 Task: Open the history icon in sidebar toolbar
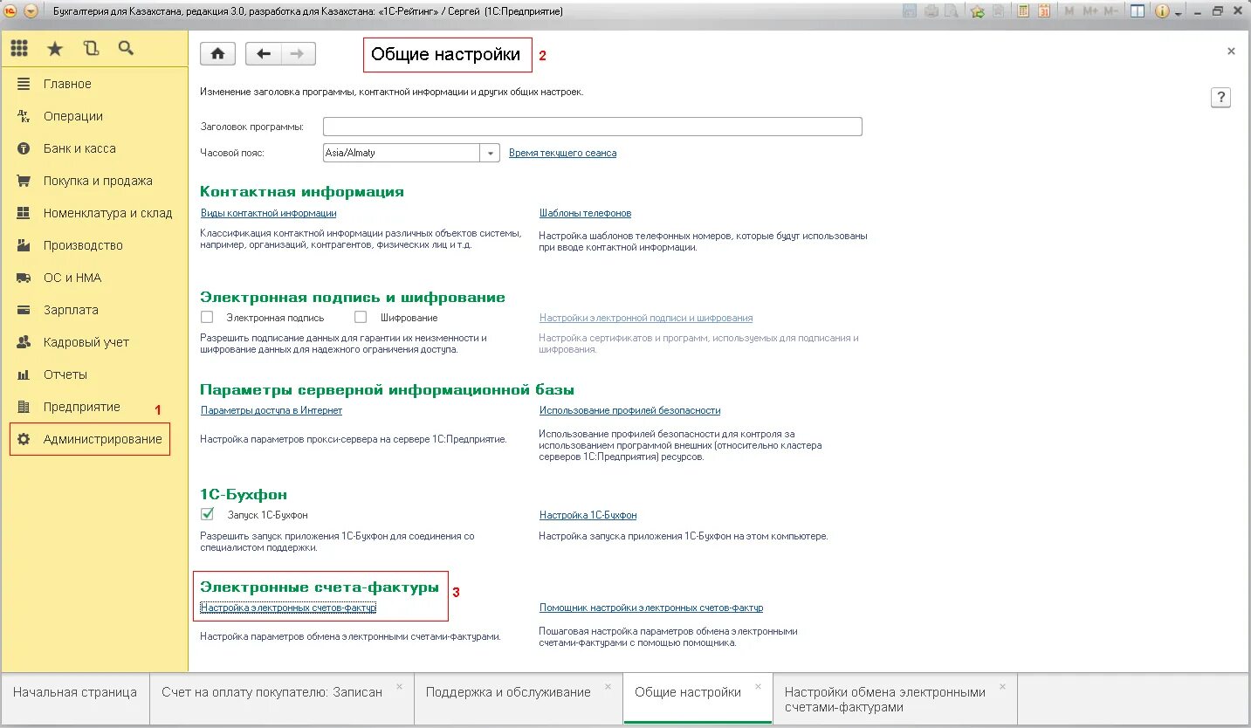(91, 49)
